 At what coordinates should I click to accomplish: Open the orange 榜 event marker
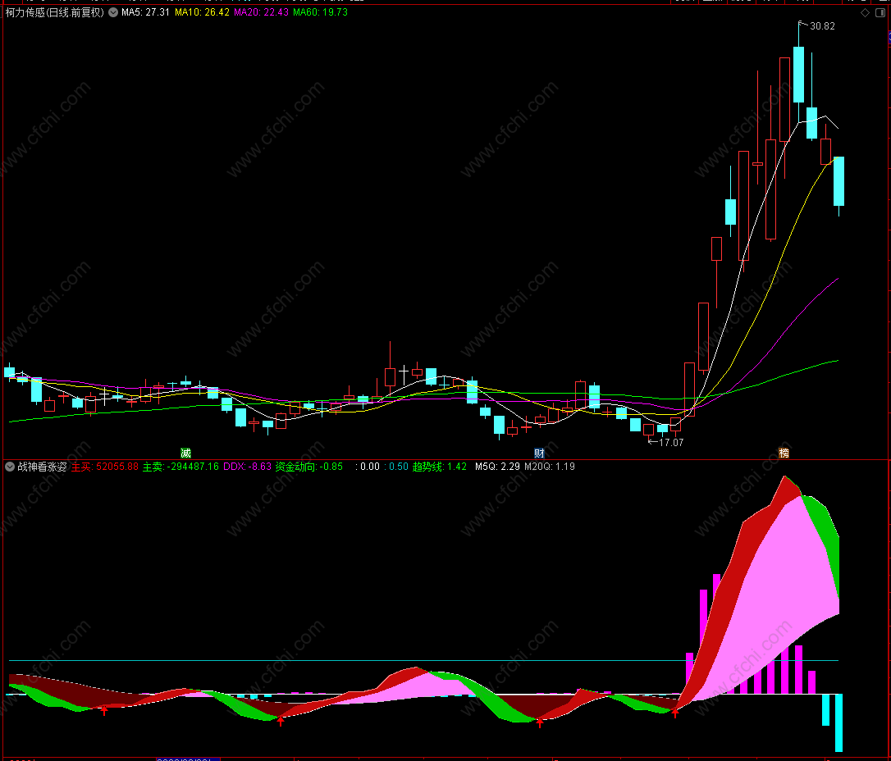[784, 453]
